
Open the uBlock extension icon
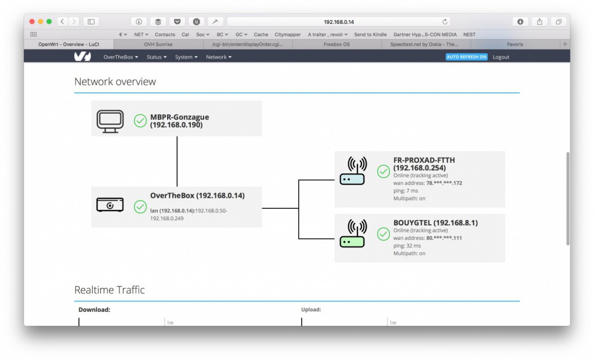tap(196, 21)
